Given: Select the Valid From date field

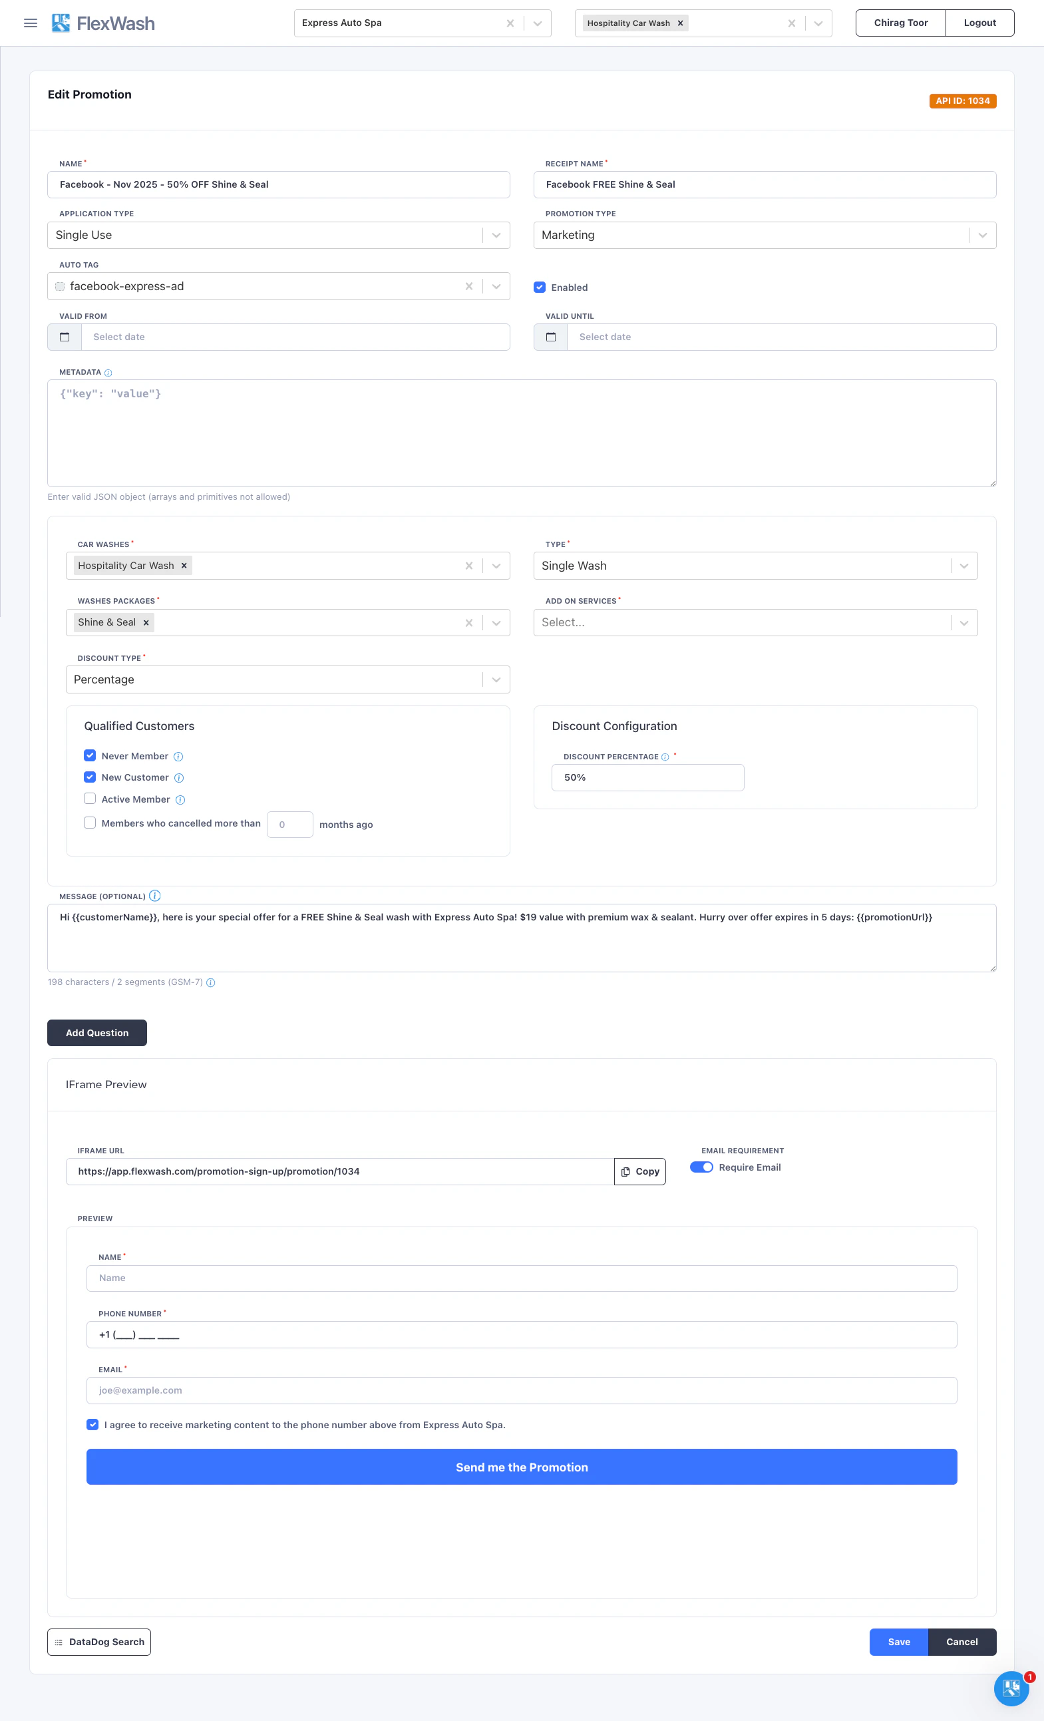Looking at the screenshot, I should [295, 337].
